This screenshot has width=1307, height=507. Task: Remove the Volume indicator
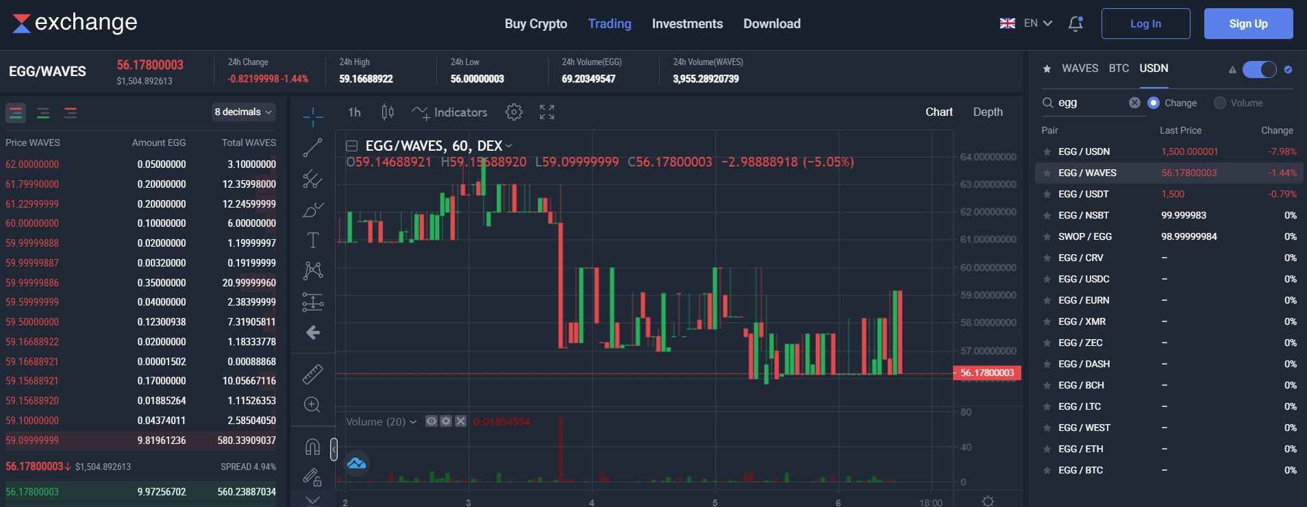coord(460,421)
